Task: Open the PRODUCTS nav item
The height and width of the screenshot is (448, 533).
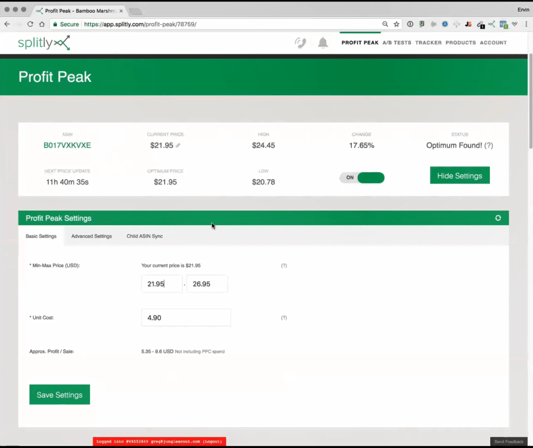Action: (x=461, y=43)
